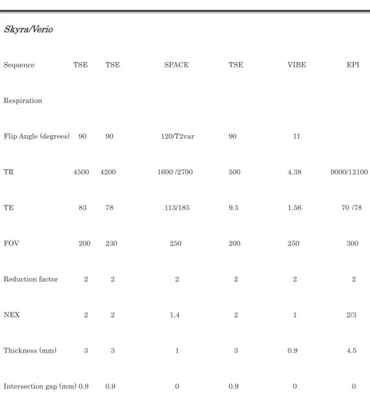The width and height of the screenshot is (370, 399).
Task: Click the Respiration row label
Action: (23, 101)
